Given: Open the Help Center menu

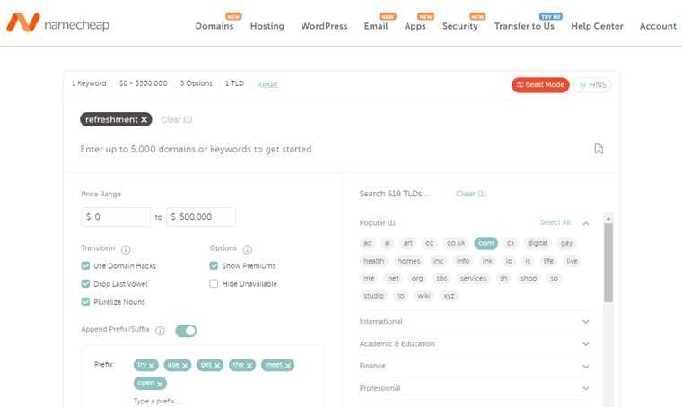Looking at the screenshot, I should [597, 26].
